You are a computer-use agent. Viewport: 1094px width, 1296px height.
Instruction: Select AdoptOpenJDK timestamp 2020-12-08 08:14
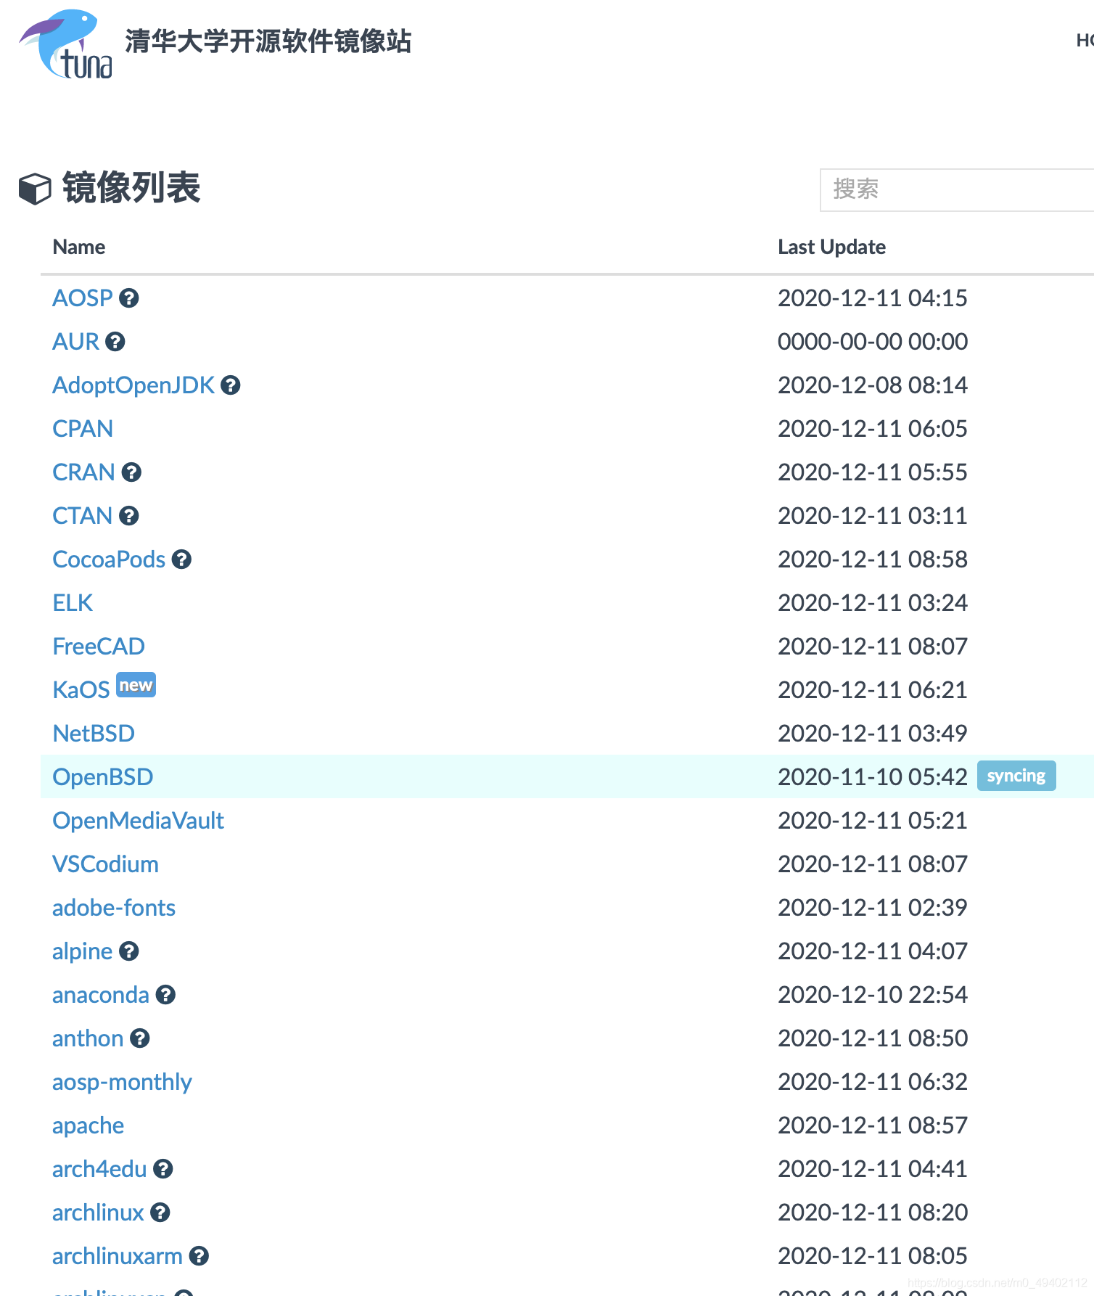tap(873, 385)
